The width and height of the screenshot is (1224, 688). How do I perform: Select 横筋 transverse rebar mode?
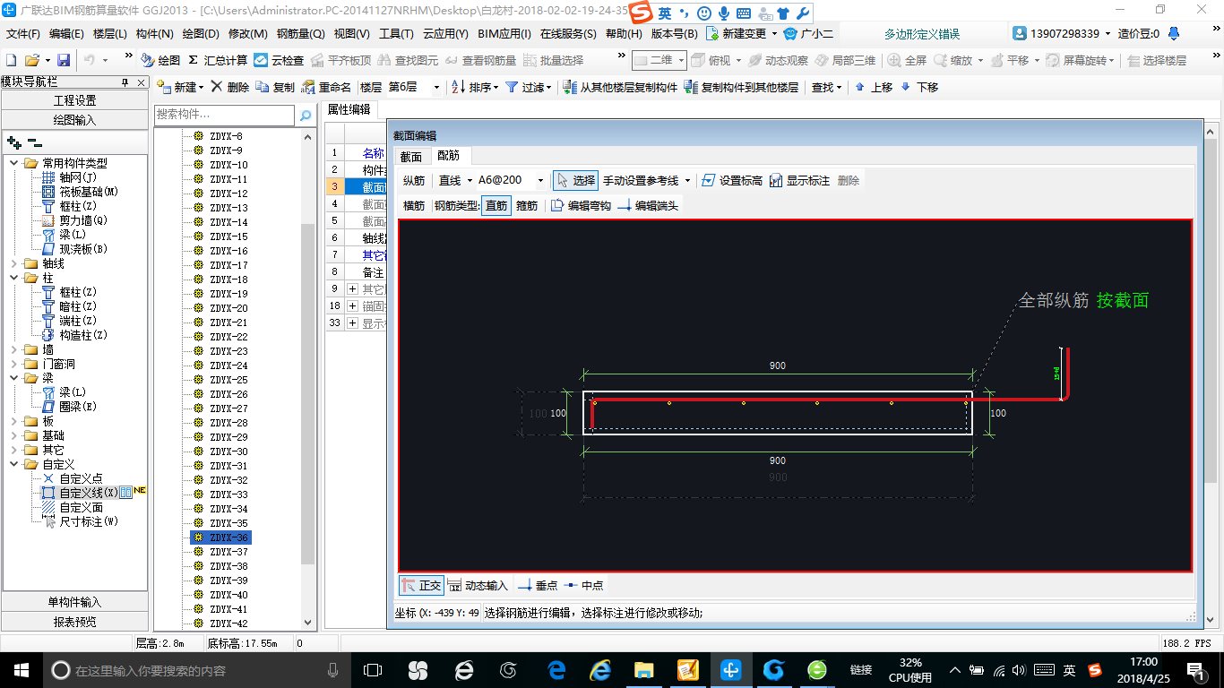[x=414, y=205]
